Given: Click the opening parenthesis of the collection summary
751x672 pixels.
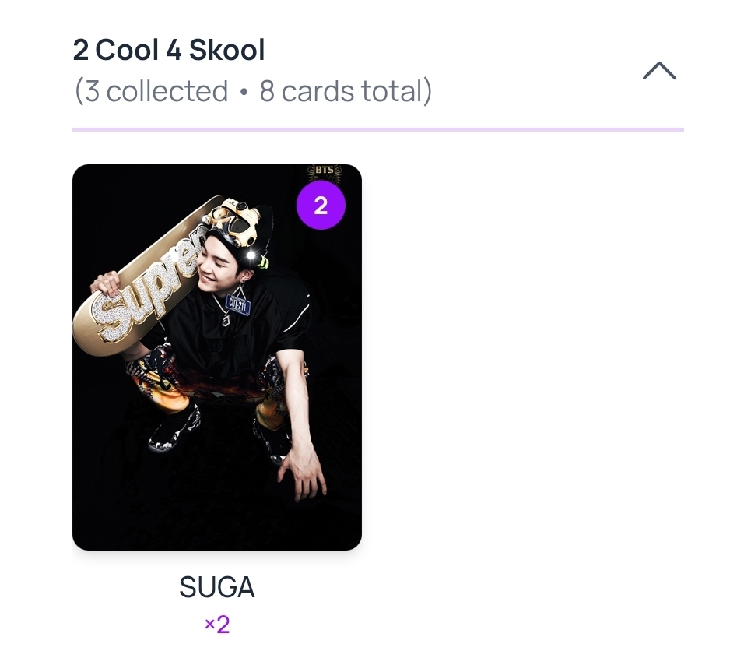Looking at the screenshot, I should [x=78, y=92].
